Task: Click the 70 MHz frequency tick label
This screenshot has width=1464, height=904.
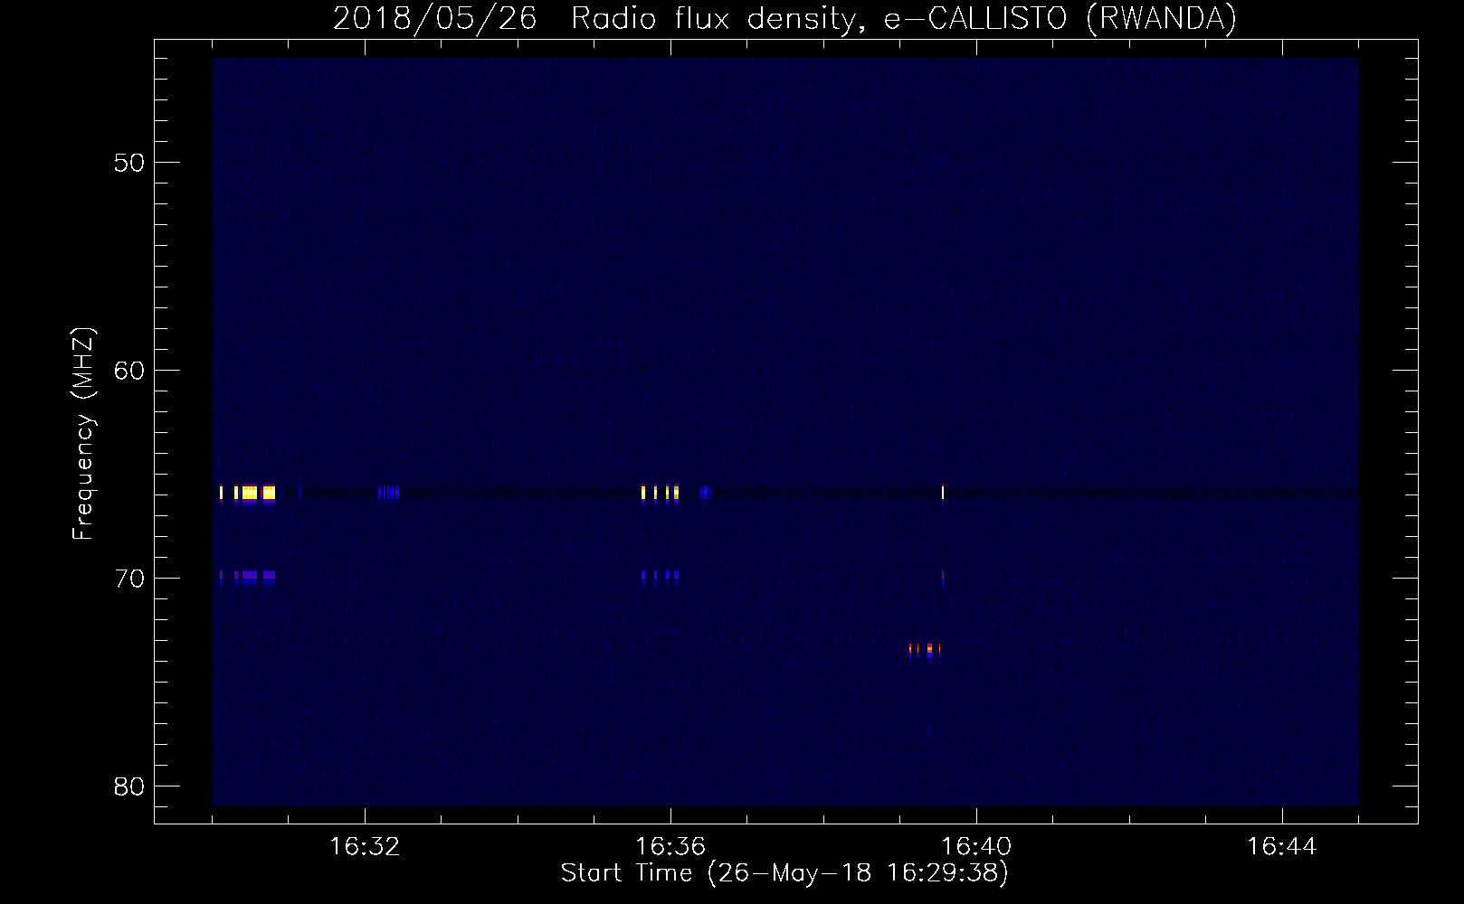Action: pos(129,578)
